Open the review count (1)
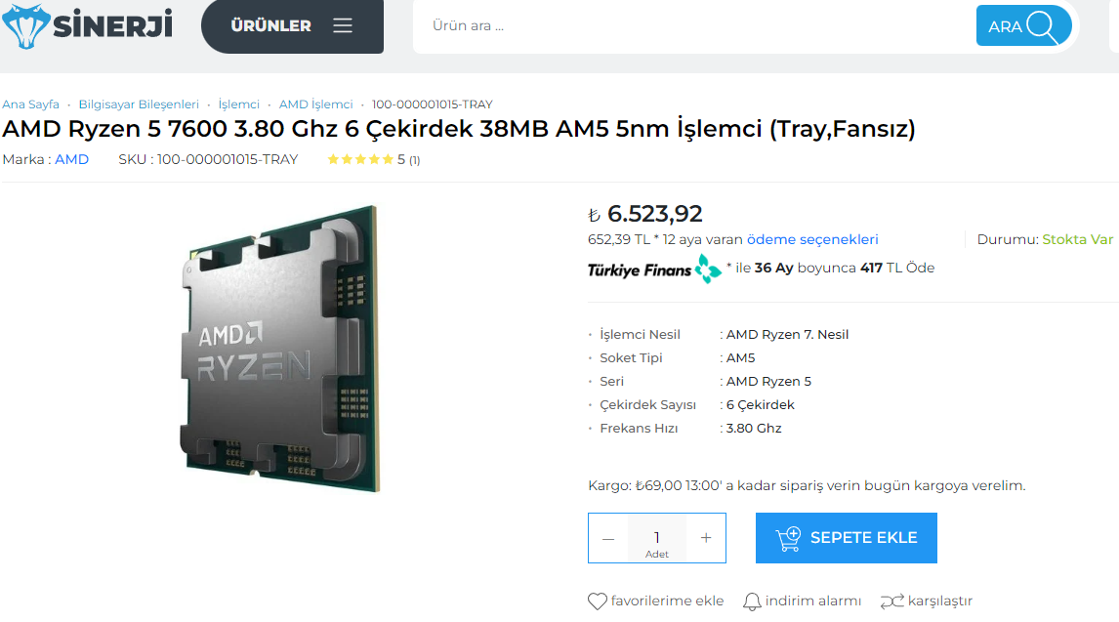Viewport: 1119px width, 622px height. click(415, 160)
